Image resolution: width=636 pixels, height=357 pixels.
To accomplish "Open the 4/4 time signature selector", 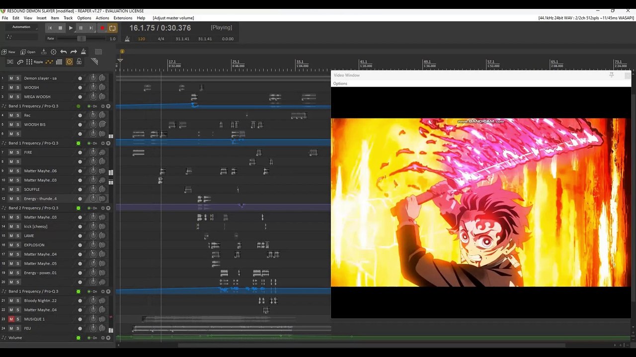I will [161, 39].
